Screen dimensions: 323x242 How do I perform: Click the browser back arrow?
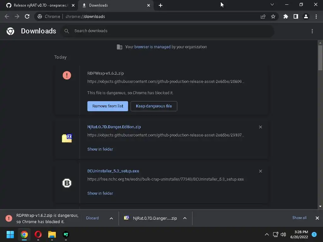coord(7,16)
